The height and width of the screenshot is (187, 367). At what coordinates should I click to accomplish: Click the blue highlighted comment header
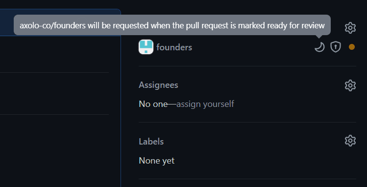[x=60, y=22]
